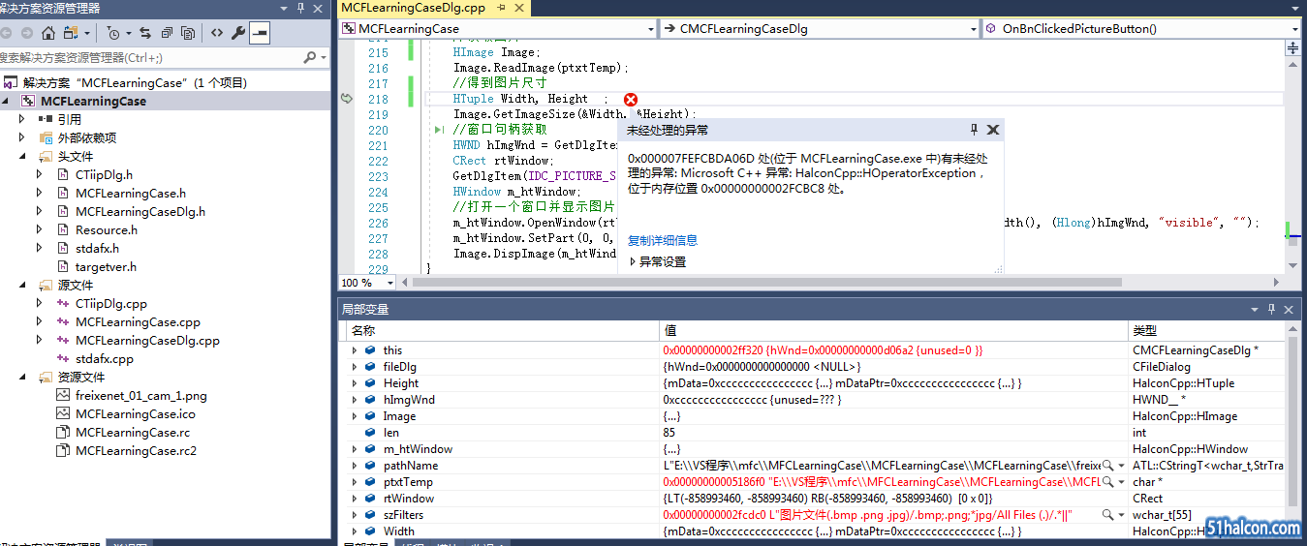Select MCFLearningCaseDlg.h file
1307x546 pixels.
[x=140, y=212]
